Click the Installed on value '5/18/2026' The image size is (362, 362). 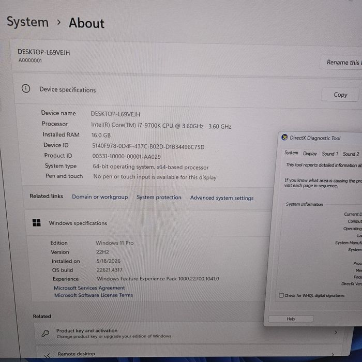click(x=108, y=261)
